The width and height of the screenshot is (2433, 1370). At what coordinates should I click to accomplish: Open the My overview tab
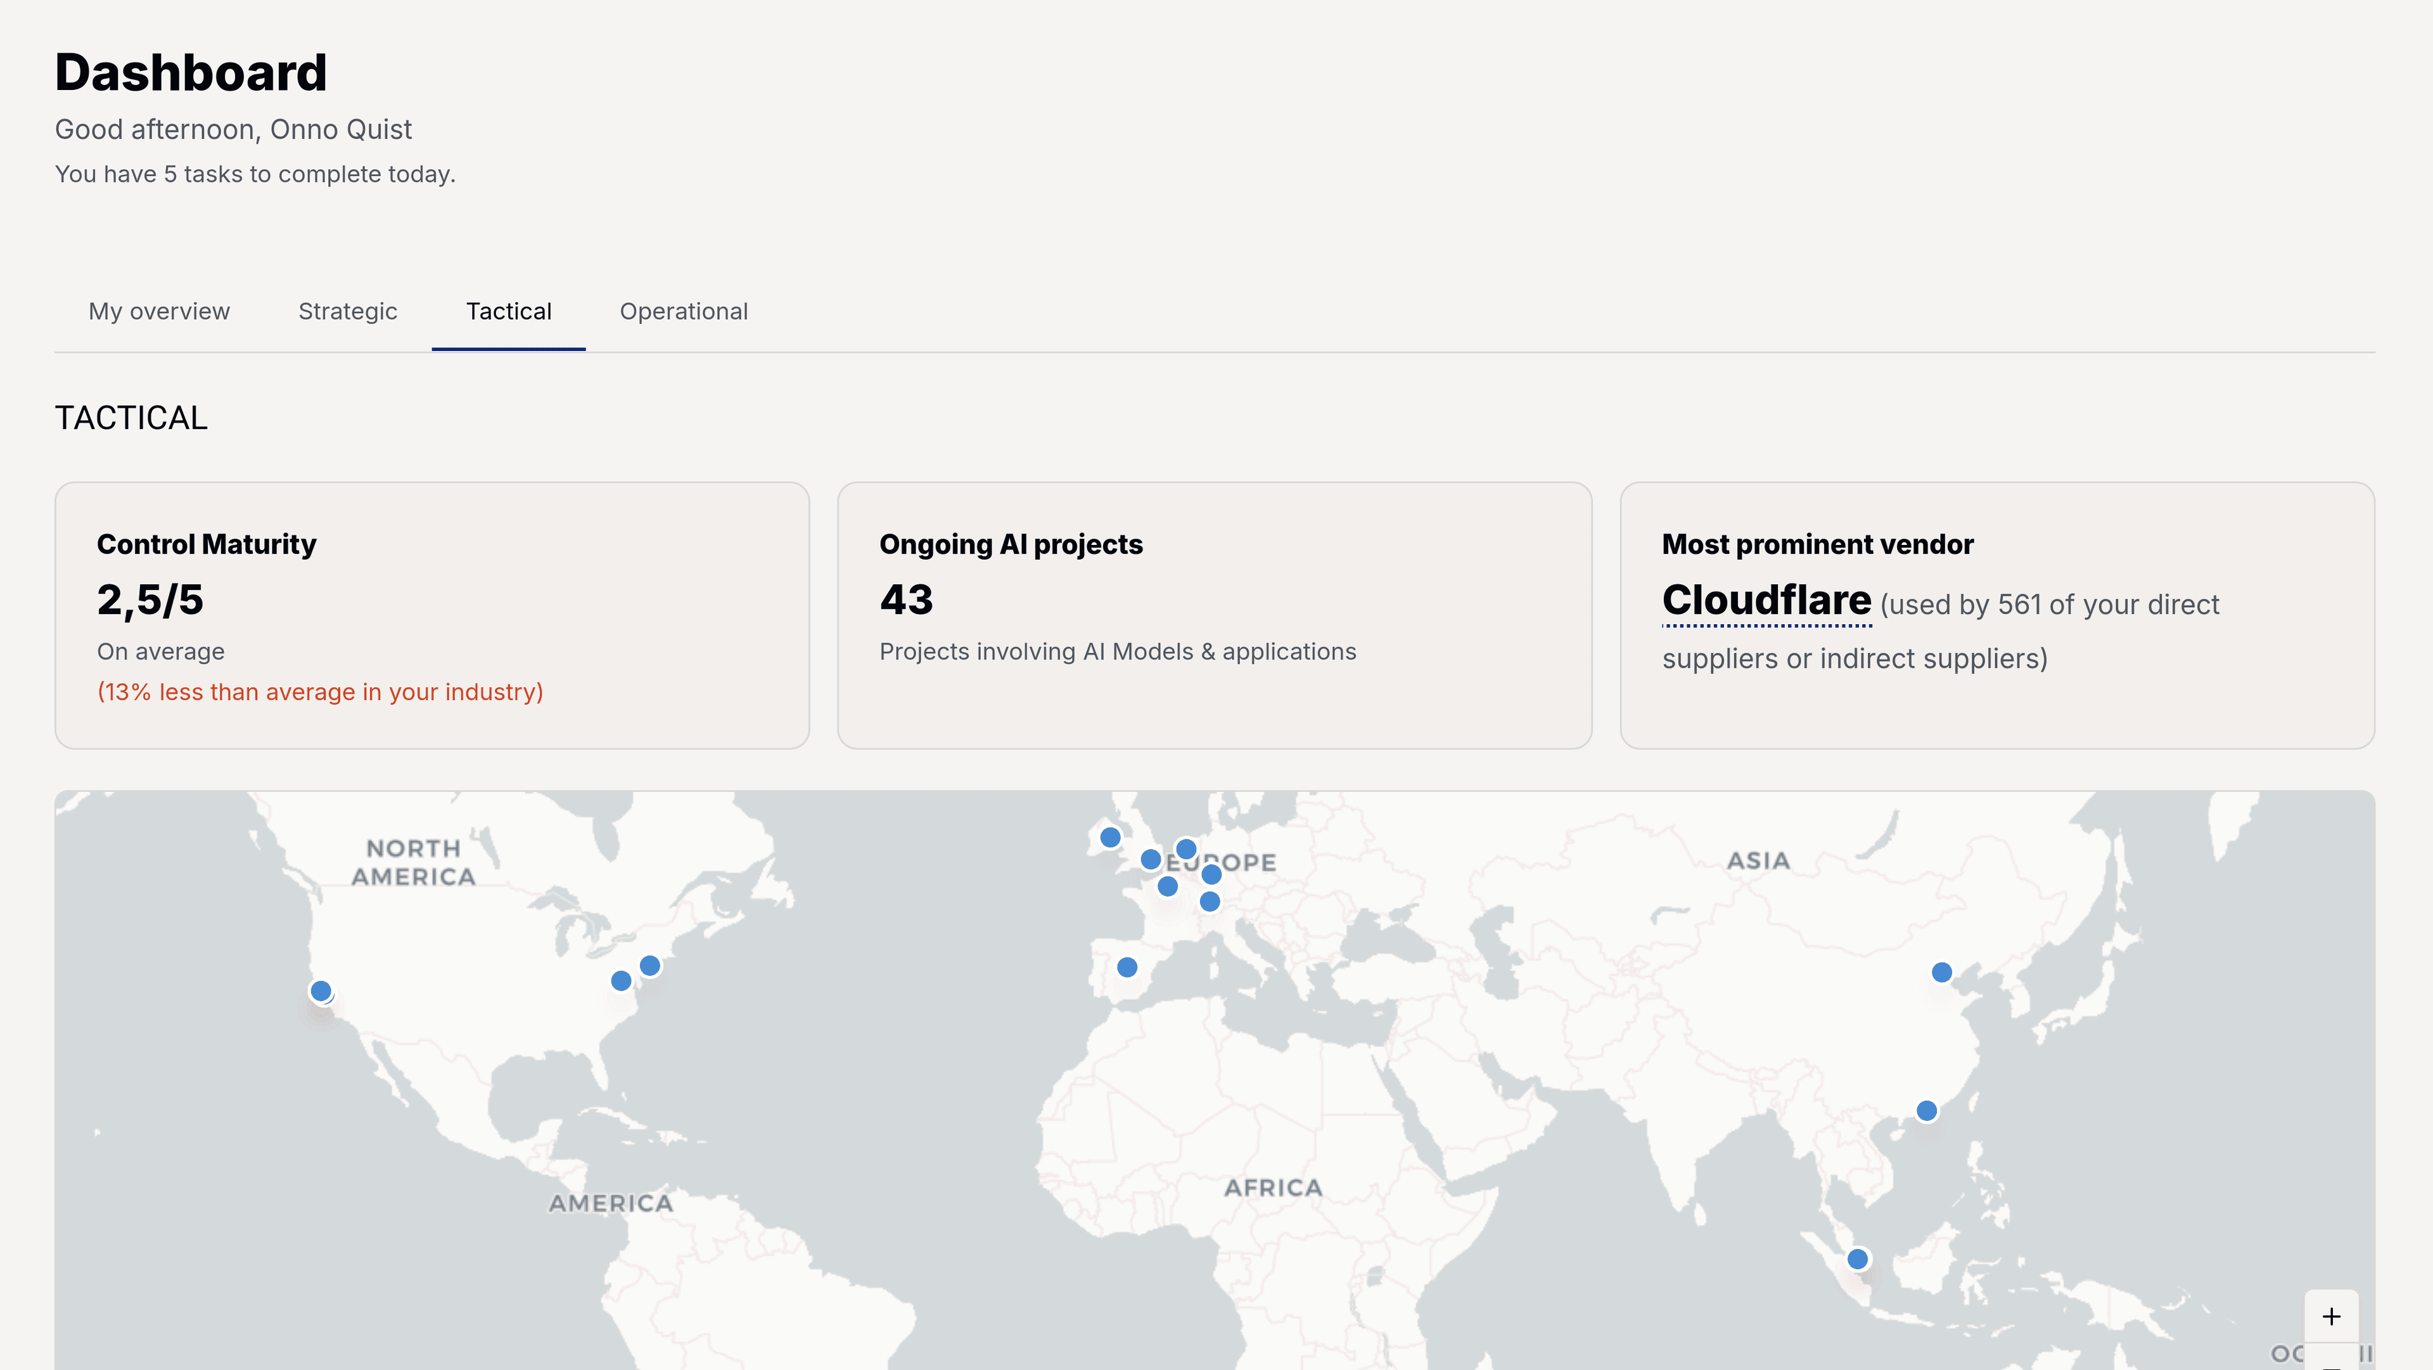[158, 312]
